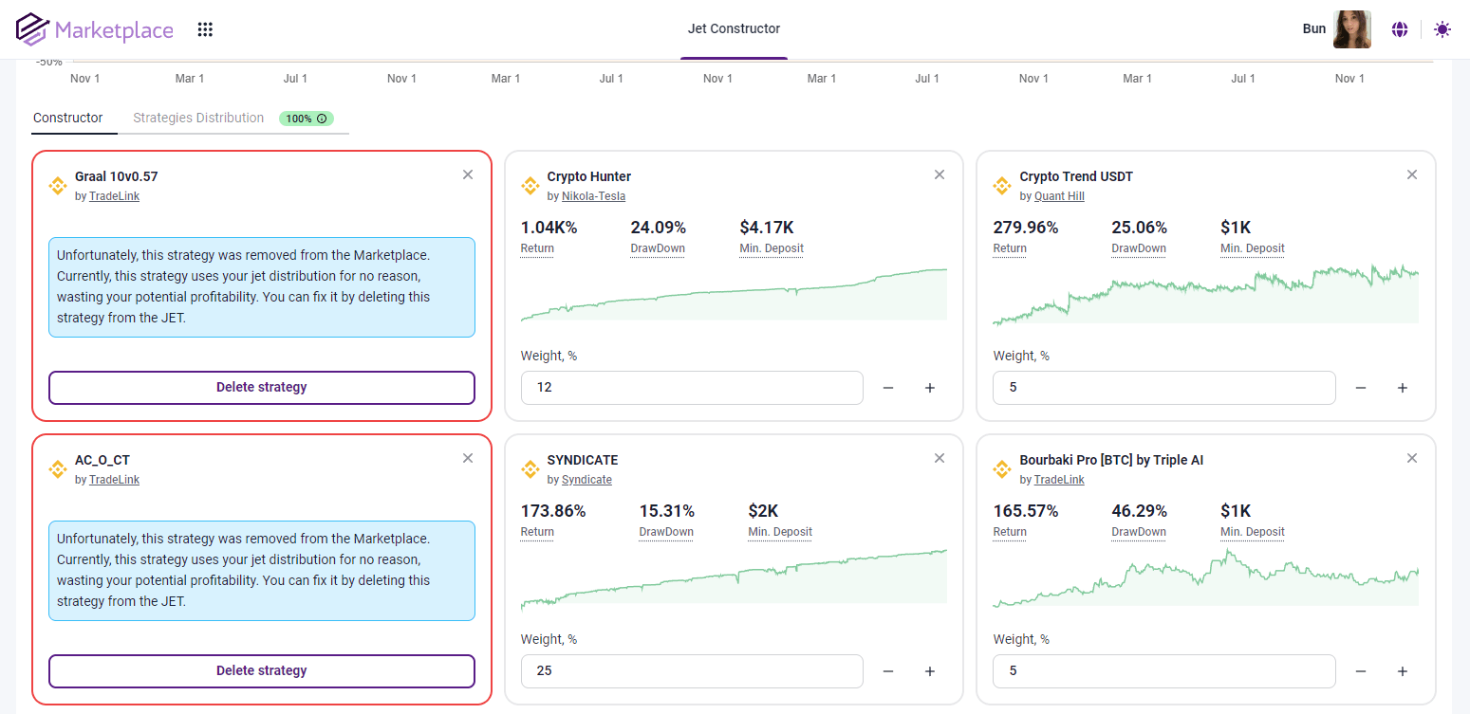Close the Crypto Trend USDT card
This screenshot has height=714, width=1470.
point(1412,174)
